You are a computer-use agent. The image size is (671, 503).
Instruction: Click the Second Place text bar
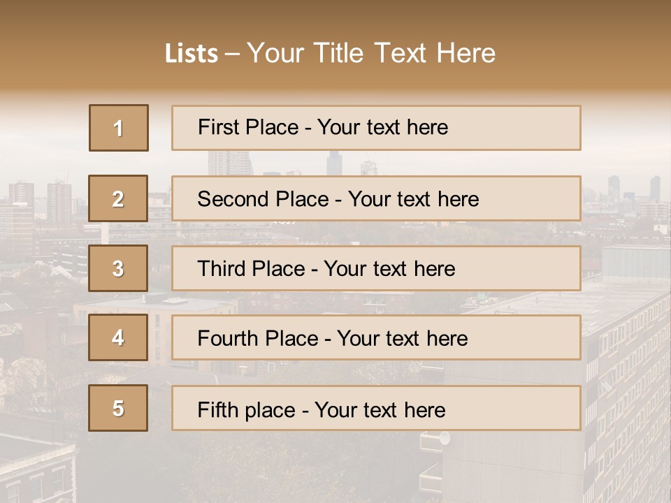pos(376,198)
